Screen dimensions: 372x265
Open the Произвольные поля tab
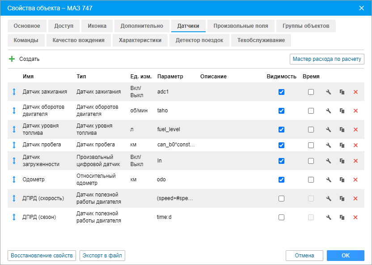click(x=241, y=26)
